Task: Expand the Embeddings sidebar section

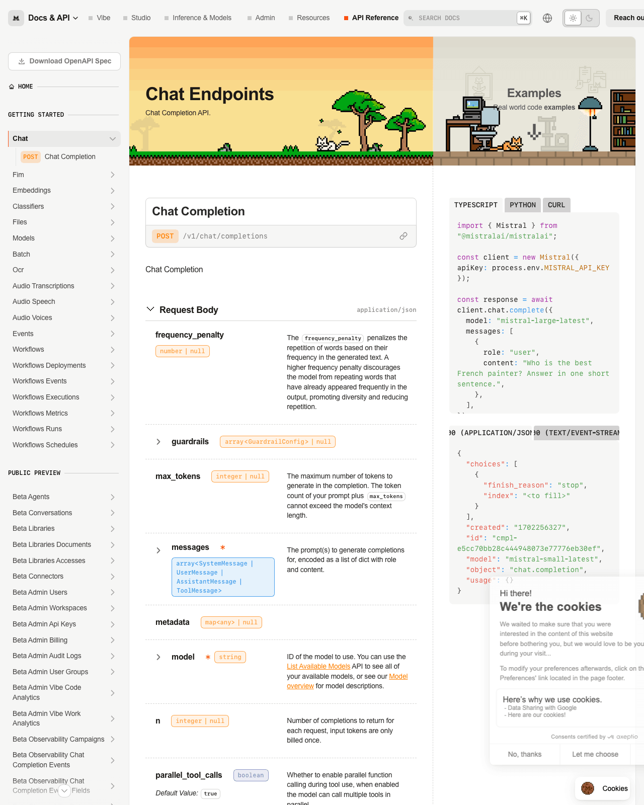Action: (112, 191)
